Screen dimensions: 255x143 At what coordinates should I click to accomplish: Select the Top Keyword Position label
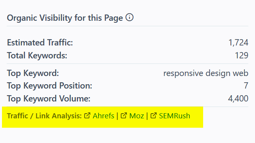pyautogui.click(x=50, y=86)
